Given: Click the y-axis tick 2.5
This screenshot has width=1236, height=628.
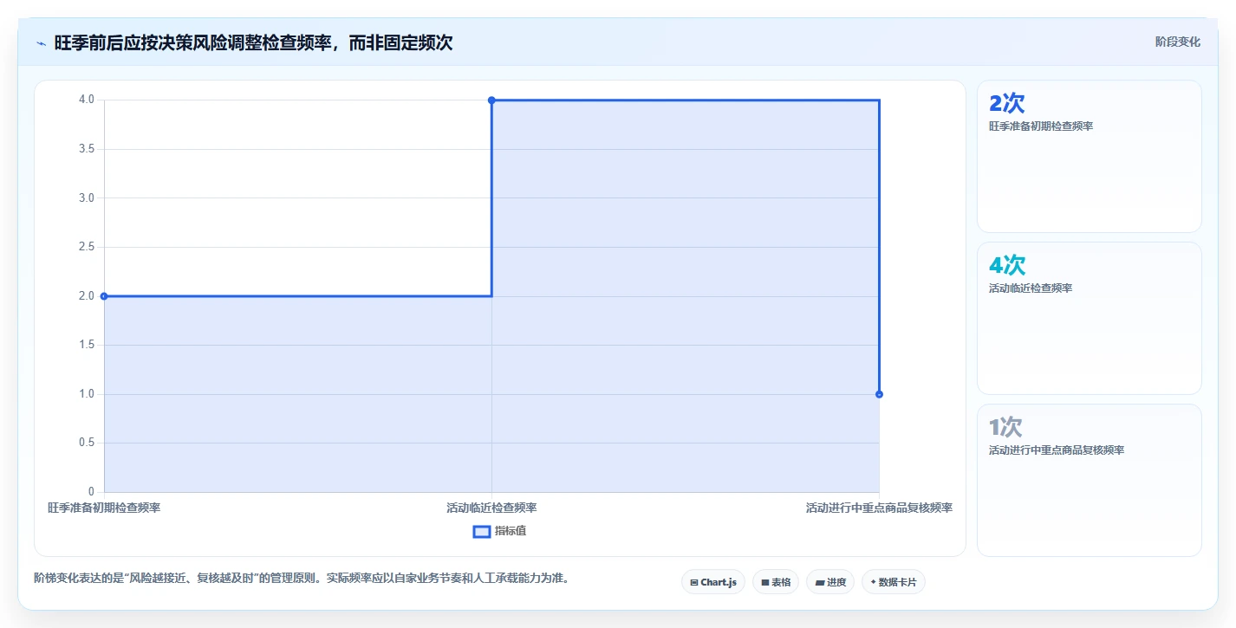Looking at the screenshot, I should click(87, 247).
